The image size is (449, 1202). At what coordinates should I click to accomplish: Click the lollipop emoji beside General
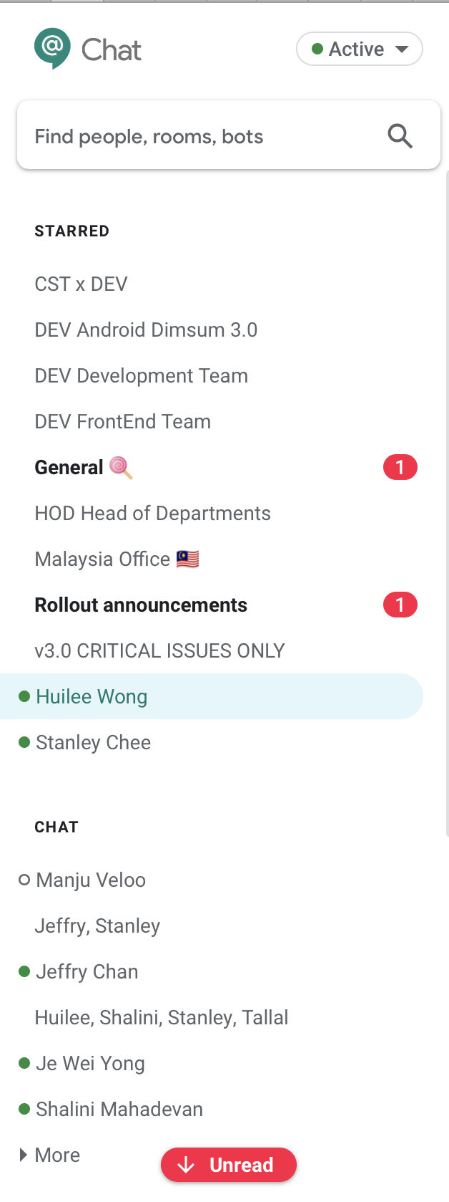click(121, 467)
